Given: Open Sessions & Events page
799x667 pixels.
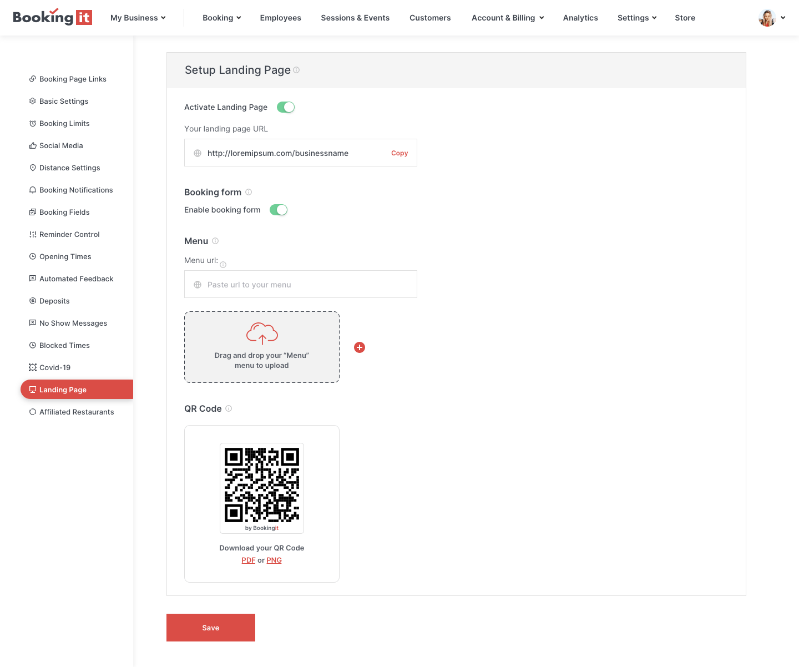Looking at the screenshot, I should [x=355, y=18].
